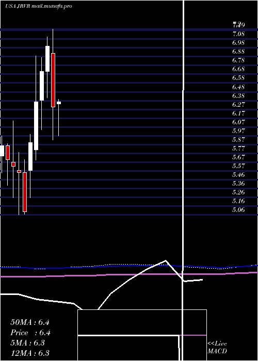Click the '12MA : 6.3' indicator text
This screenshot has width=258, height=361.
tap(30, 353)
